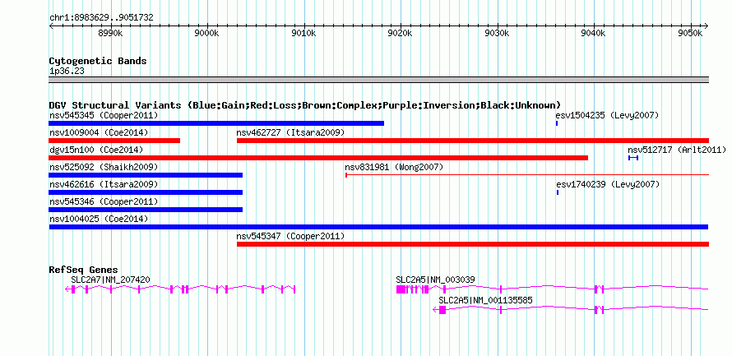Click the DGV Structural Variants track title

point(305,105)
